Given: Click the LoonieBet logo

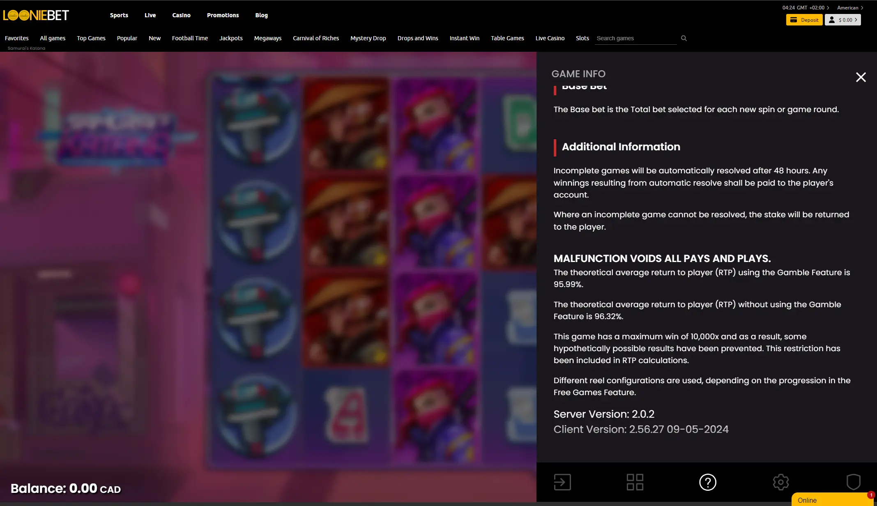Looking at the screenshot, I should point(36,15).
